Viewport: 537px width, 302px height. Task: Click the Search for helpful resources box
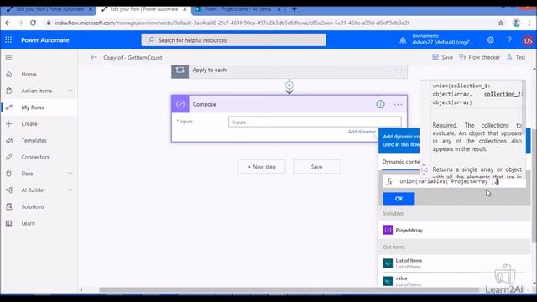tap(233, 40)
